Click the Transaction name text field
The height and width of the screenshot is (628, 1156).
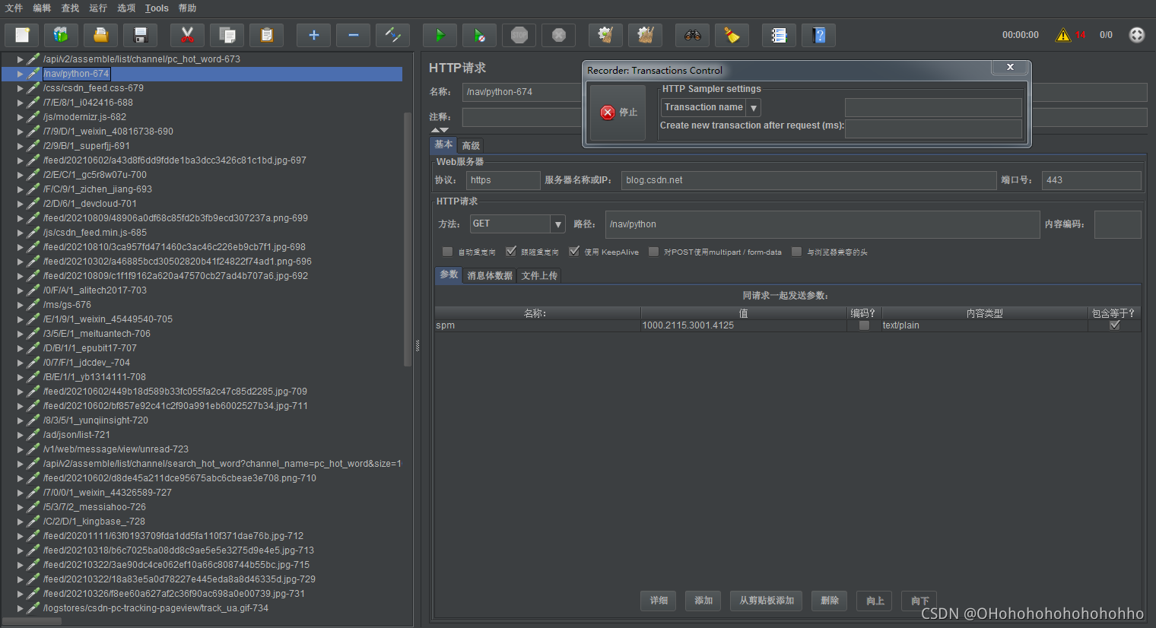click(x=933, y=107)
